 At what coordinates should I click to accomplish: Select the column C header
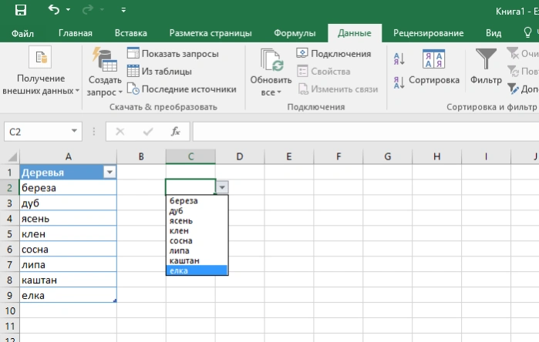(190, 156)
